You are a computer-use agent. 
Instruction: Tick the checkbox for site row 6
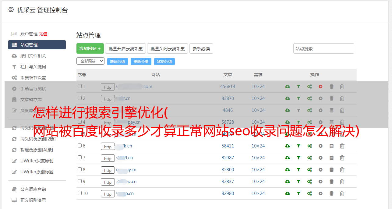pos(80,146)
